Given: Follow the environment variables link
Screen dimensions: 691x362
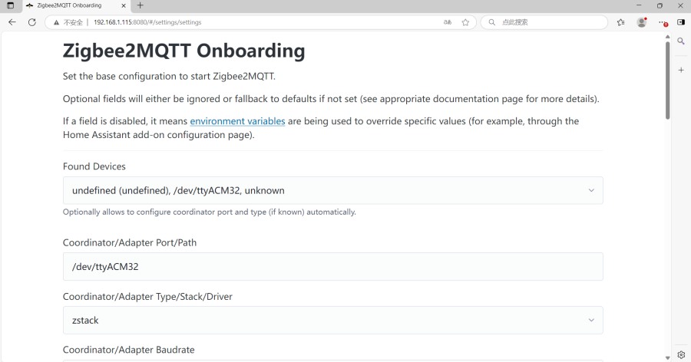Looking at the screenshot, I should coord(237,121).
